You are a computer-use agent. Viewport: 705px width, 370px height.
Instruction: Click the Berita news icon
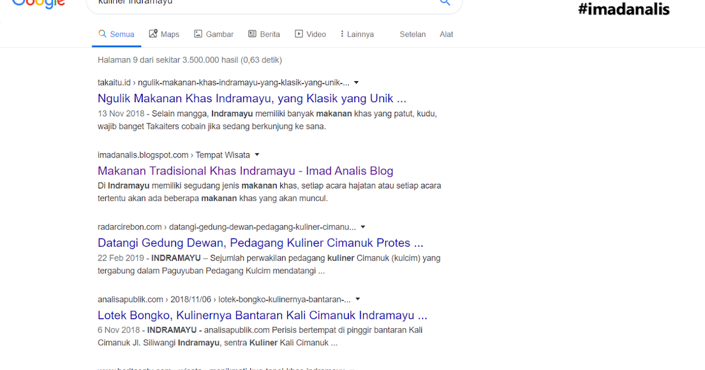point(253,34)
